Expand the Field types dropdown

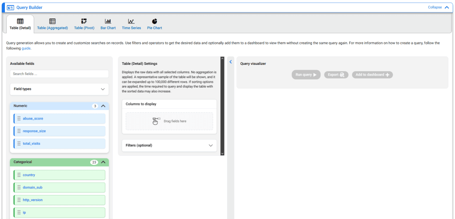tap(60, 89)
